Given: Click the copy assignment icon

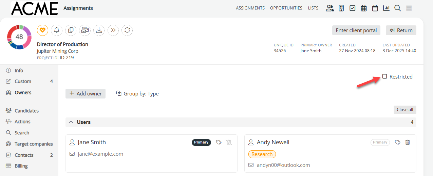Looking at the screenshot, I should (x=71, y=30).
